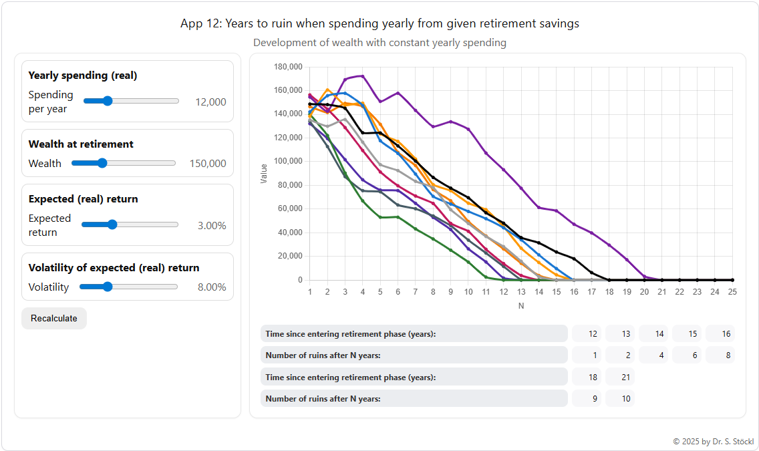Select the "16" retirement years badge

click(720, 333)
